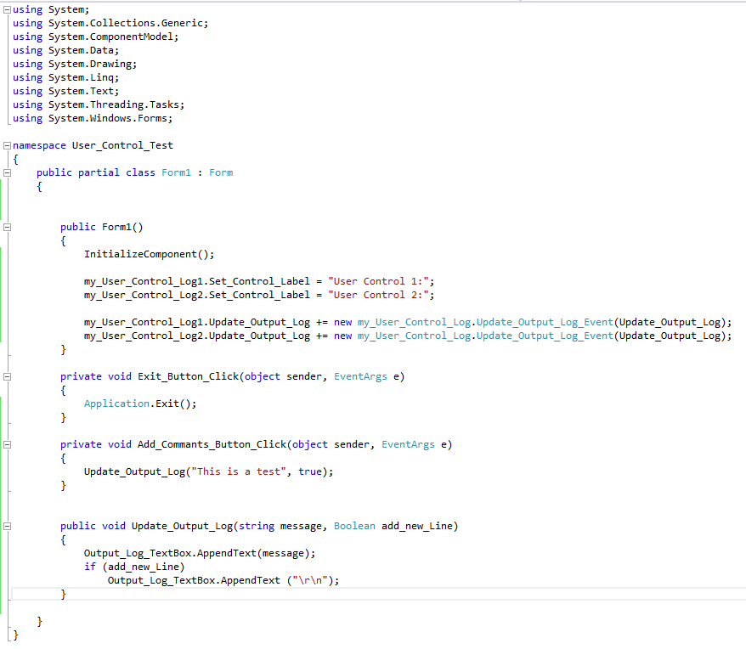Click the "System.Data" using line

click(65, 50)
